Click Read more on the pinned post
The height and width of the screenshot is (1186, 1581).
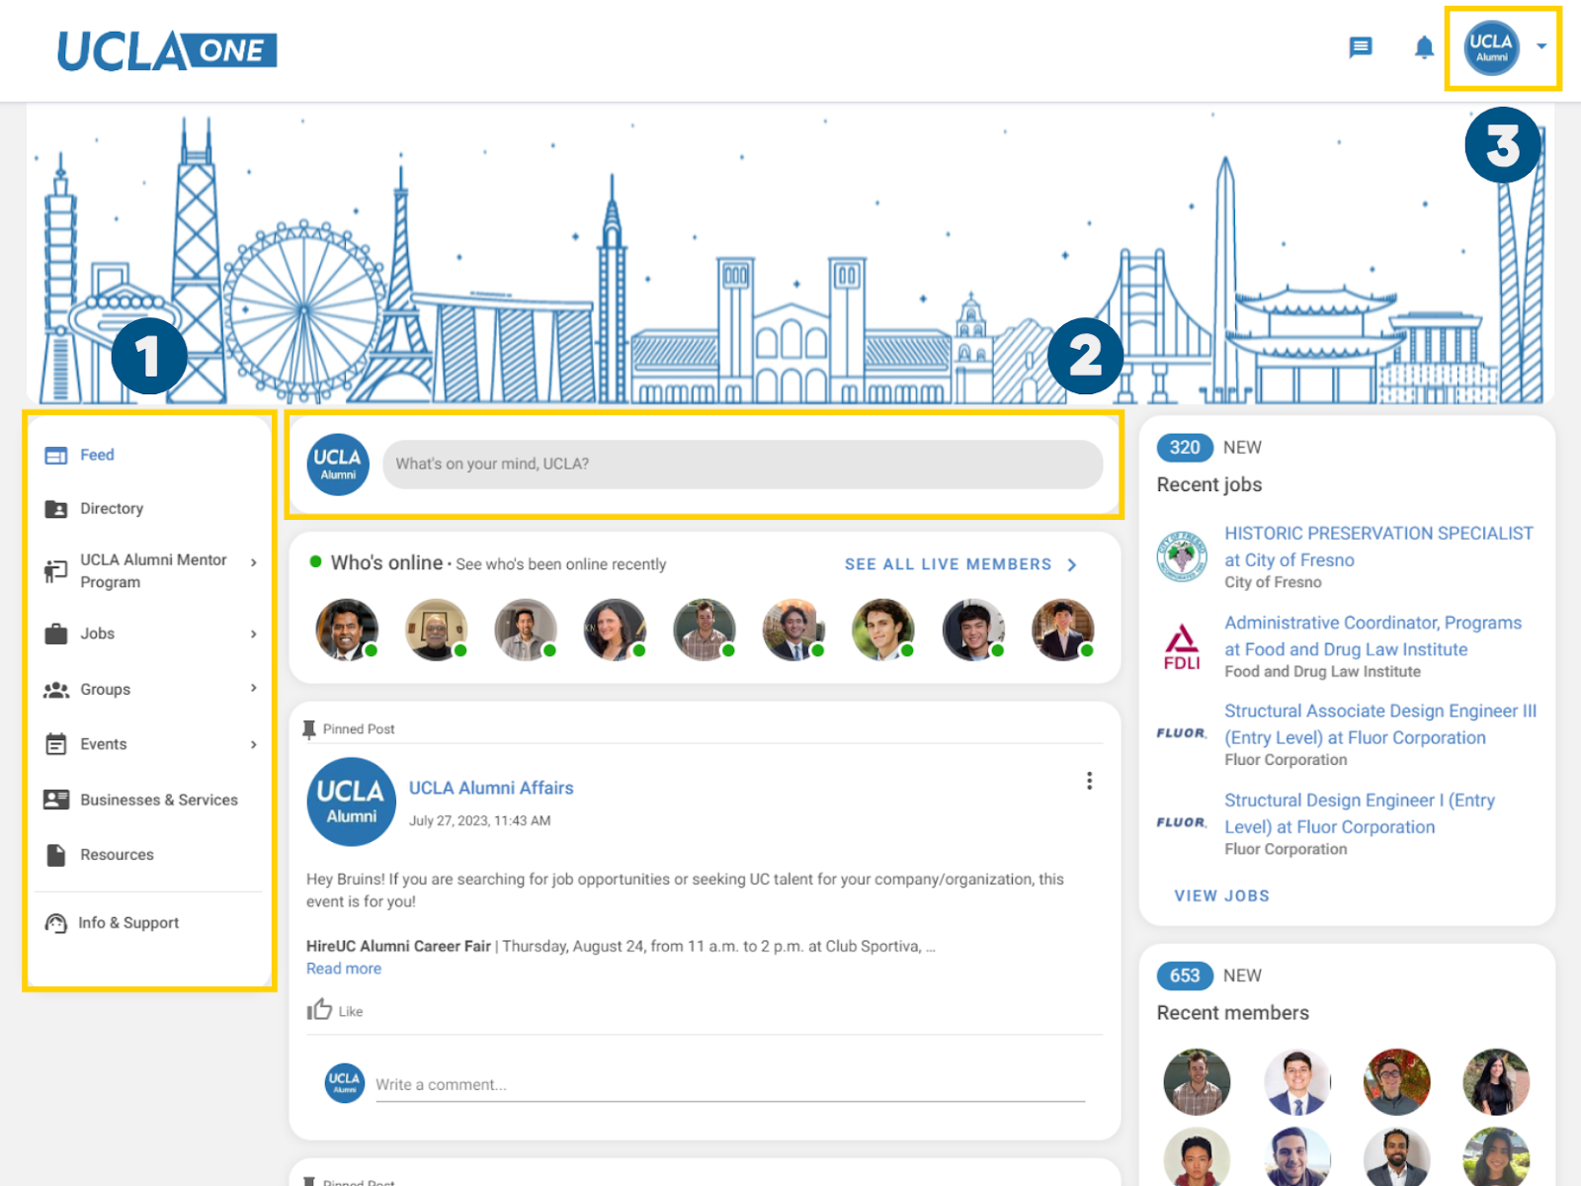pos(344,969)
